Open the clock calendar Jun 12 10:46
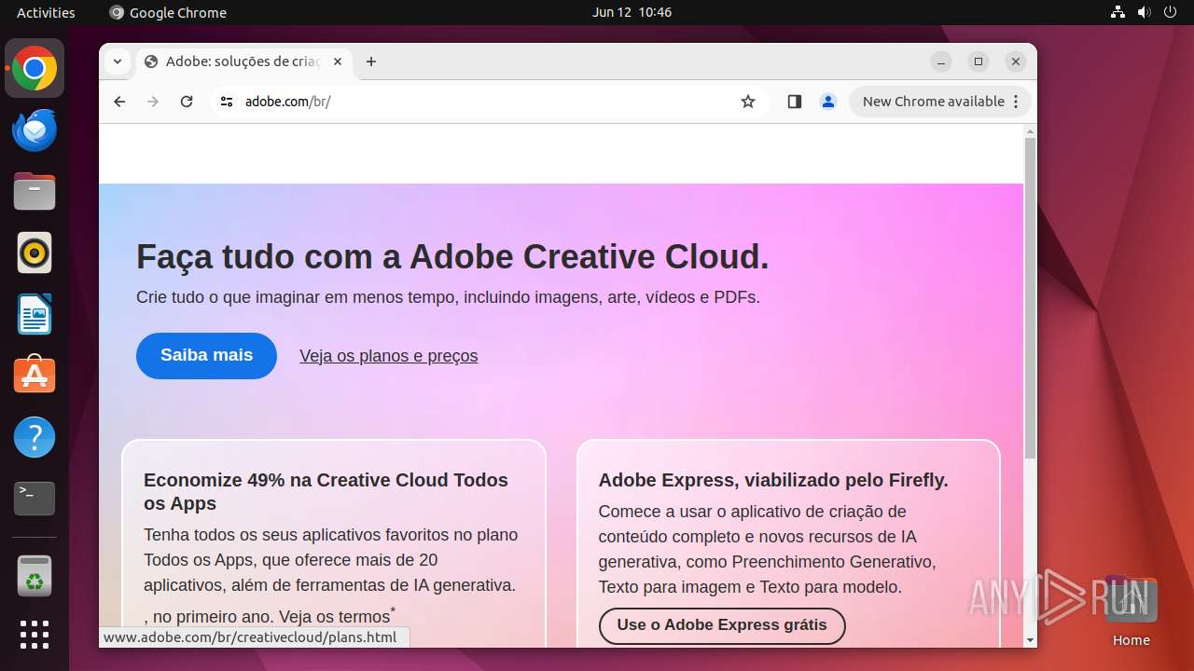Image resolution: width=1194 pixels, height=671 pixels. point(632,12)
